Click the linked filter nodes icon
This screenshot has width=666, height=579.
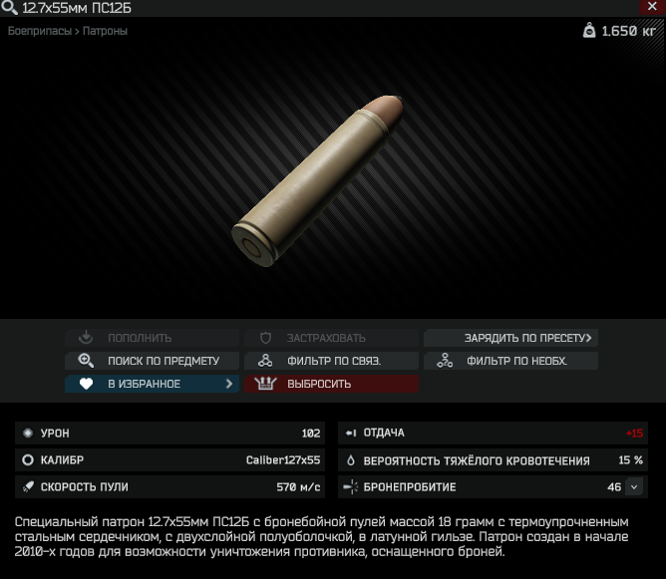click(x=265, y=361)
